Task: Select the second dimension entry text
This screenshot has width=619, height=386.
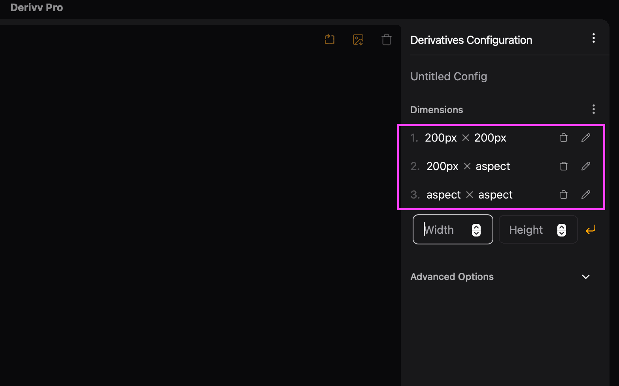Action: point(468,166)
